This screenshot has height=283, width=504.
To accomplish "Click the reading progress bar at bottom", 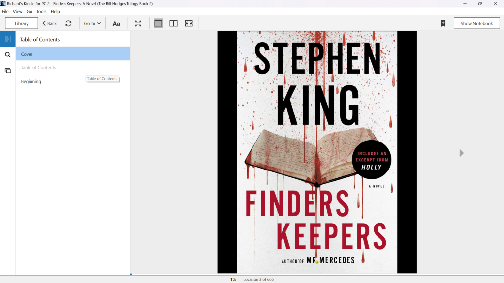I will pyautogui.click(x=317, y=274).
